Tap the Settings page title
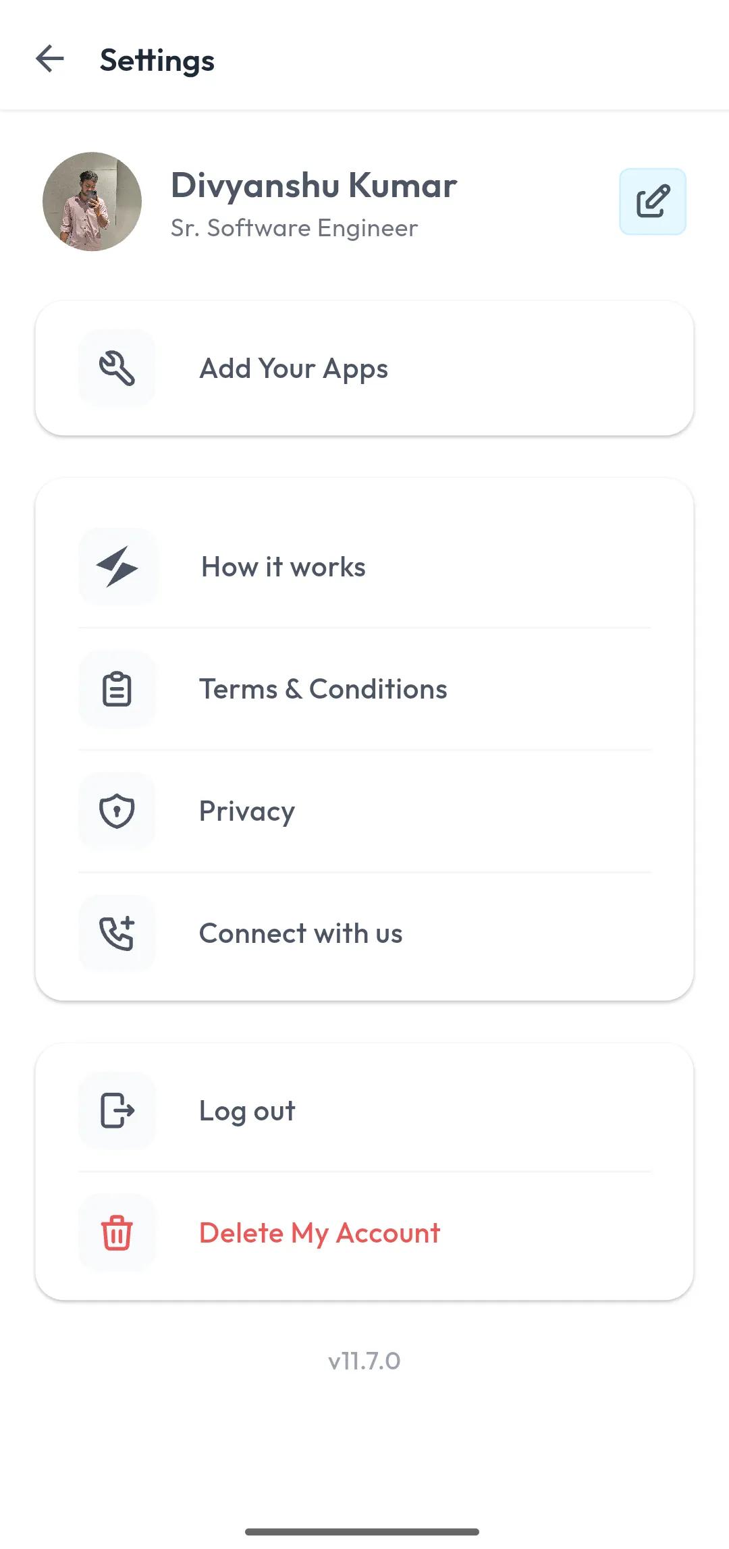The image size is (729, 1549). tap(157, 61)
